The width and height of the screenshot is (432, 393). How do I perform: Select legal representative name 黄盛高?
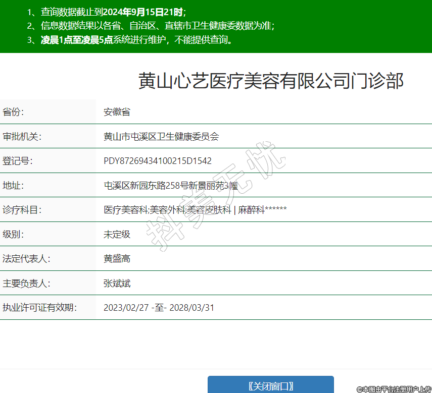[117, 259]
